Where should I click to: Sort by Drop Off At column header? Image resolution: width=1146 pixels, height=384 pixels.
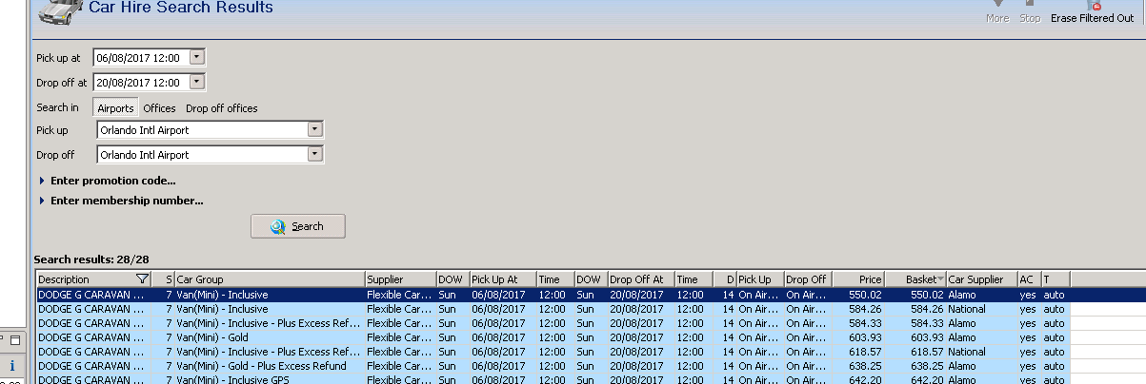[x=640, y=279]
